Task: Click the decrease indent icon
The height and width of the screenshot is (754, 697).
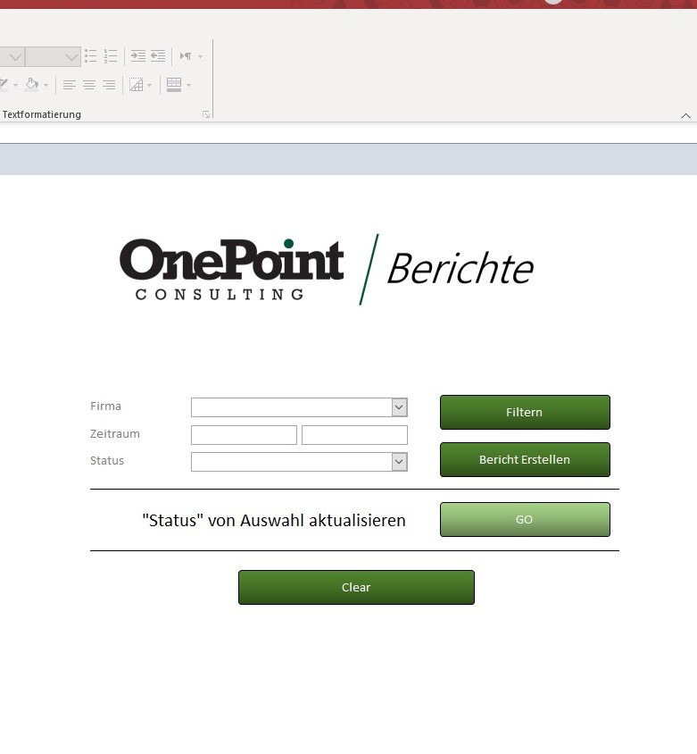Action: 158,56
